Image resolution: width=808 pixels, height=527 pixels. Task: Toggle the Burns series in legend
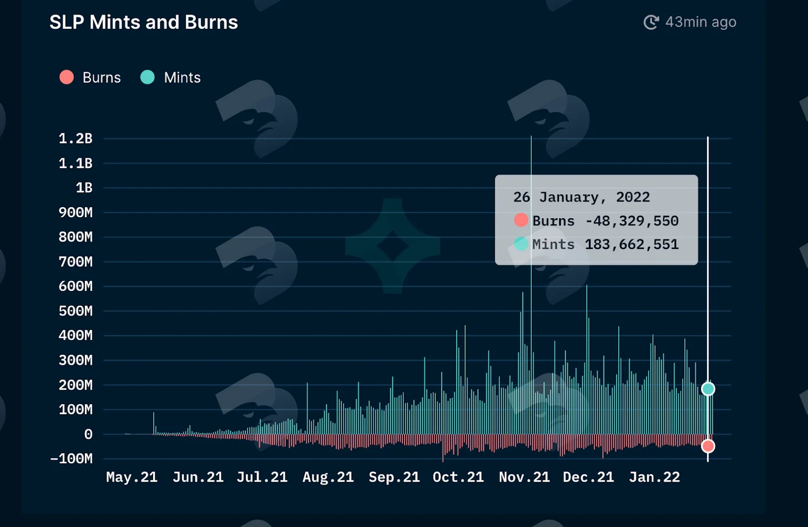click(x=90, y=77)
